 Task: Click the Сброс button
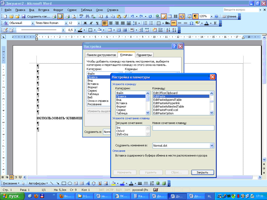(x=177, y=172)
